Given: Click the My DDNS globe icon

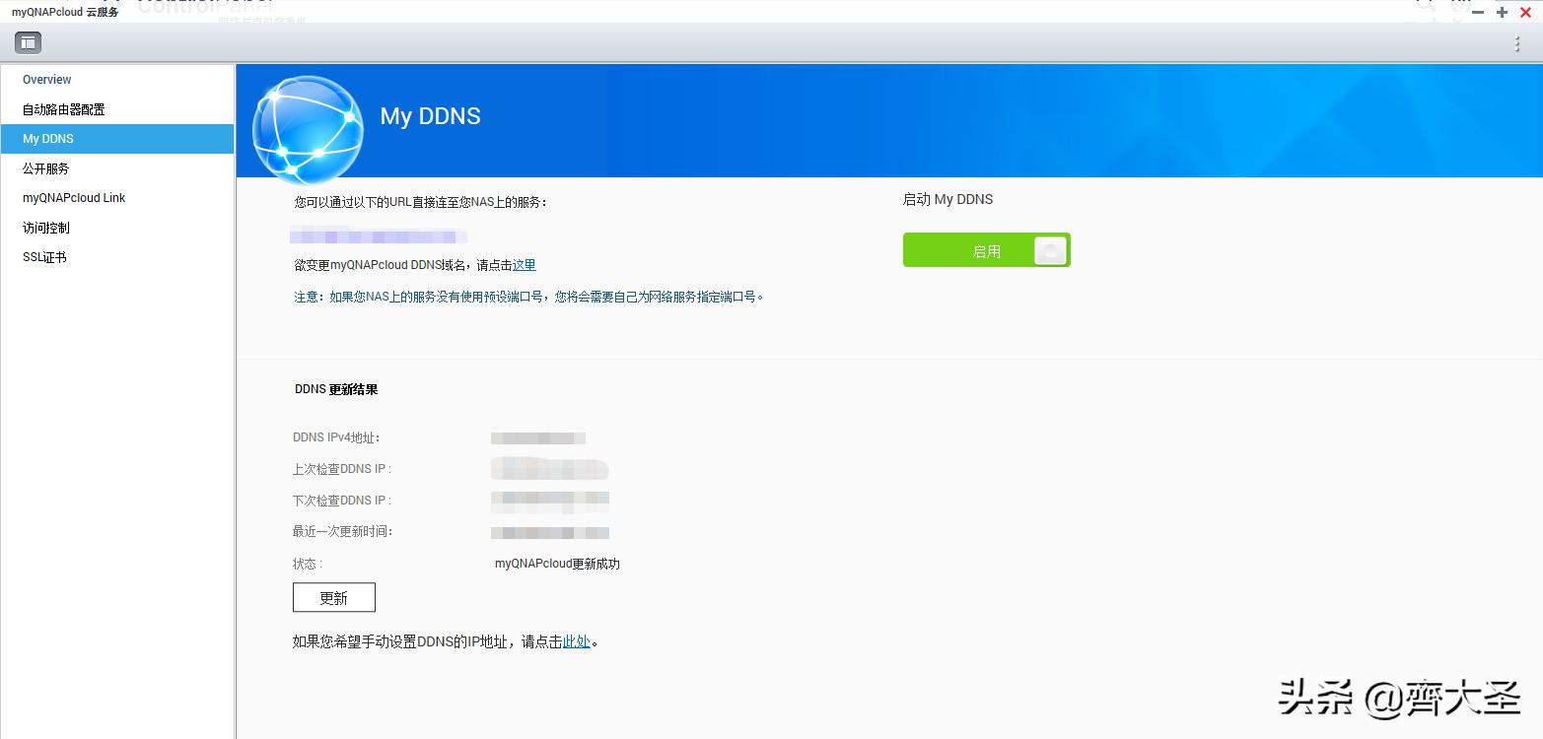Looking at the screenshot, I should tap(308, 129).
